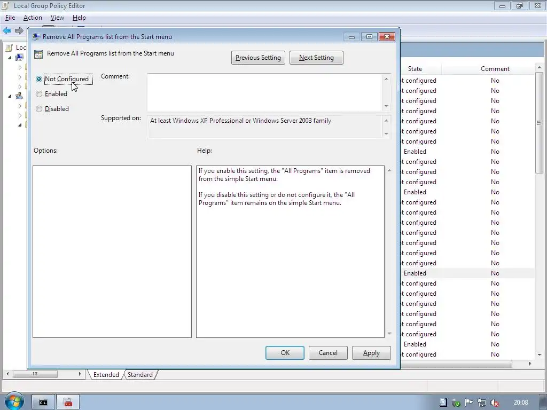Click the Apply button
The height and width of the screenshot is (410, 547).
click(371, 353)
